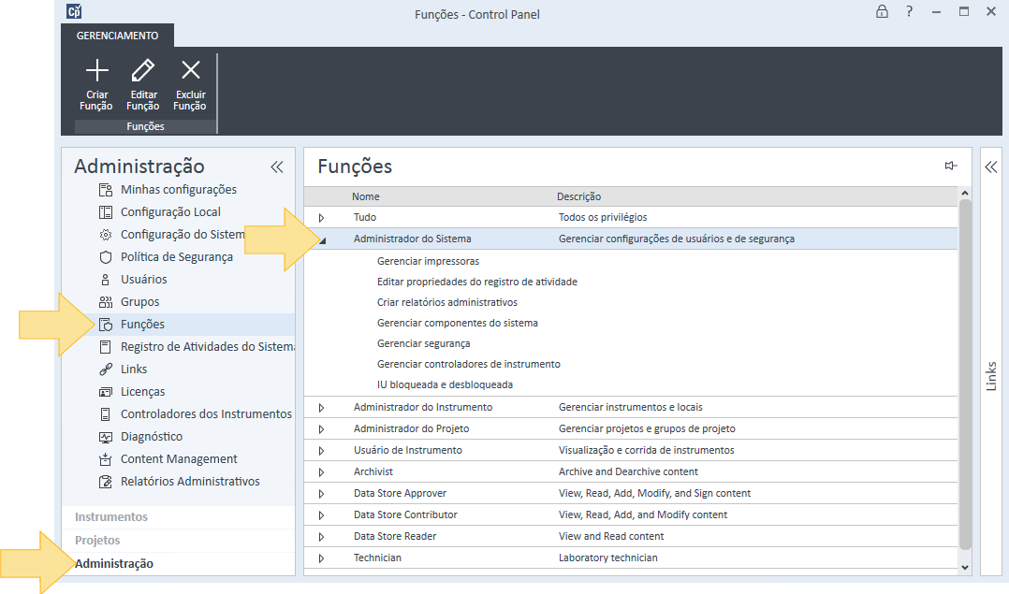Click Usuários person icon
This screenshot has width=1009, height=594.
coord(106,280)
